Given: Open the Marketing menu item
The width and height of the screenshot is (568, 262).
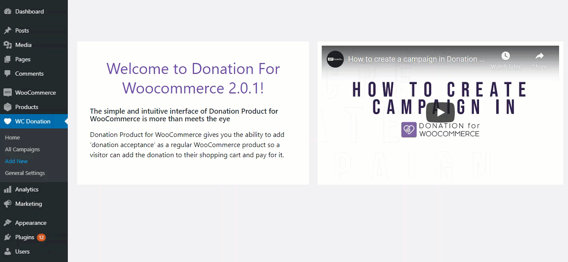Looking at the screenshot, I should point(34,204).
